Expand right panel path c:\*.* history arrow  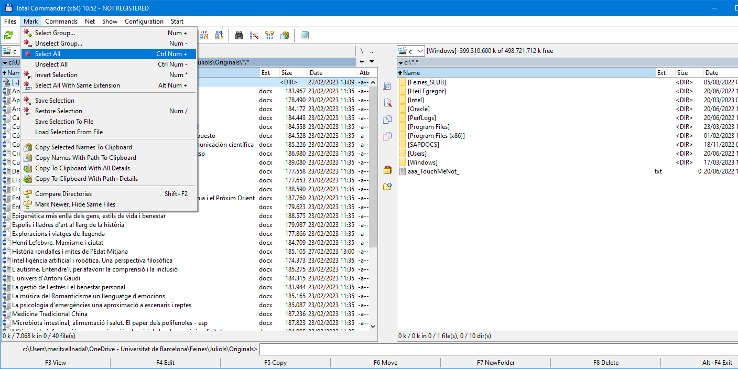coord(401,62)
